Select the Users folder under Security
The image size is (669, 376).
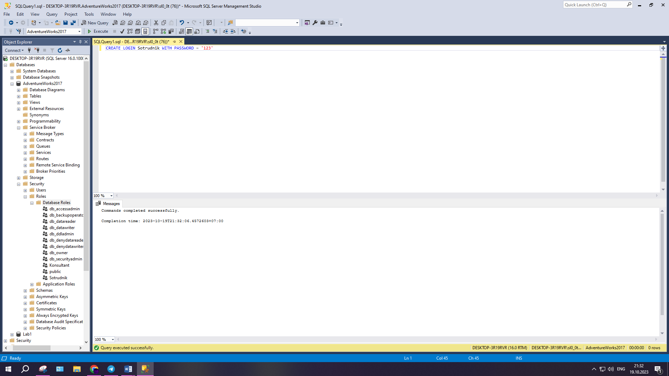click(x=41, y=190)
